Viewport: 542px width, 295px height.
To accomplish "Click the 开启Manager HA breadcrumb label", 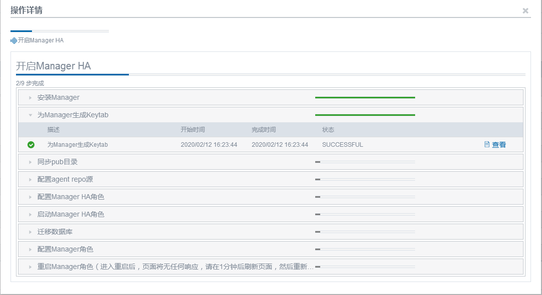I will [x=40, y=40].
